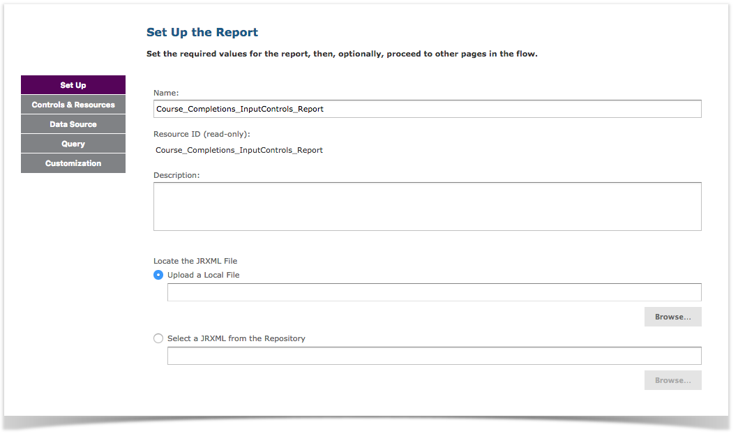Go to Controls & Resources page

coord(73,105)
